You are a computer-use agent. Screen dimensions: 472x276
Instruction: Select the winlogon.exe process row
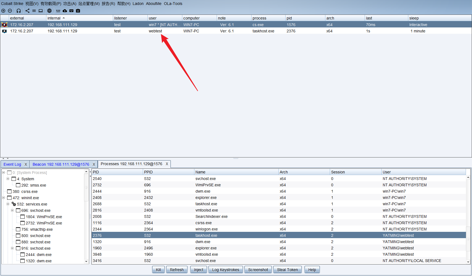[x=279, y=229]
